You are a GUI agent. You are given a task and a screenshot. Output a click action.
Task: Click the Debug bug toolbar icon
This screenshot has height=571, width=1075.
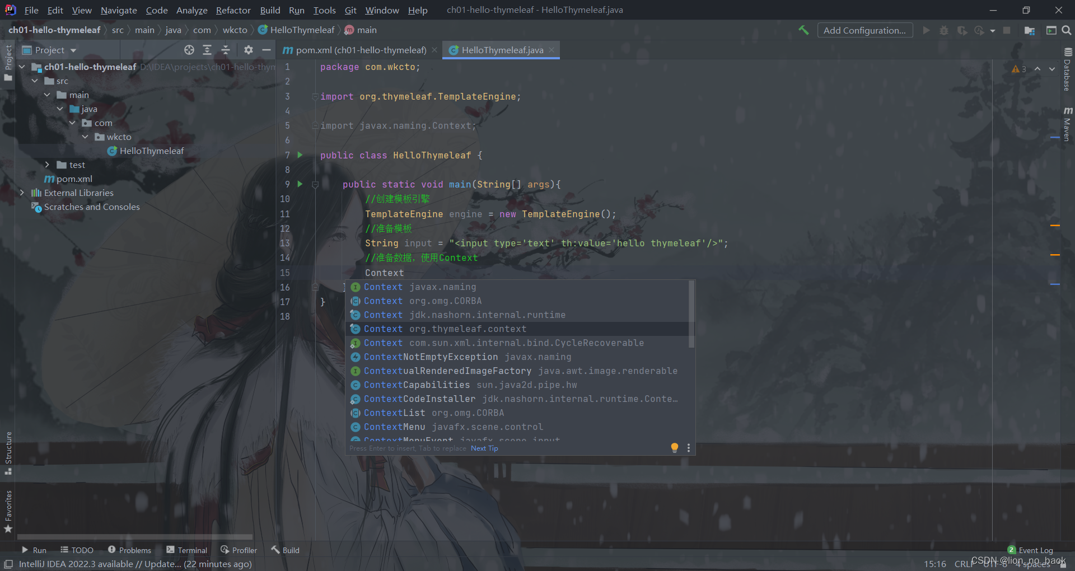tap(944, 30)
